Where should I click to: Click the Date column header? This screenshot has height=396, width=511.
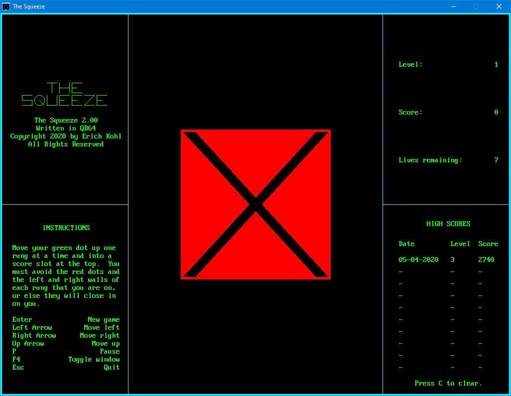(x=406, y=244)
